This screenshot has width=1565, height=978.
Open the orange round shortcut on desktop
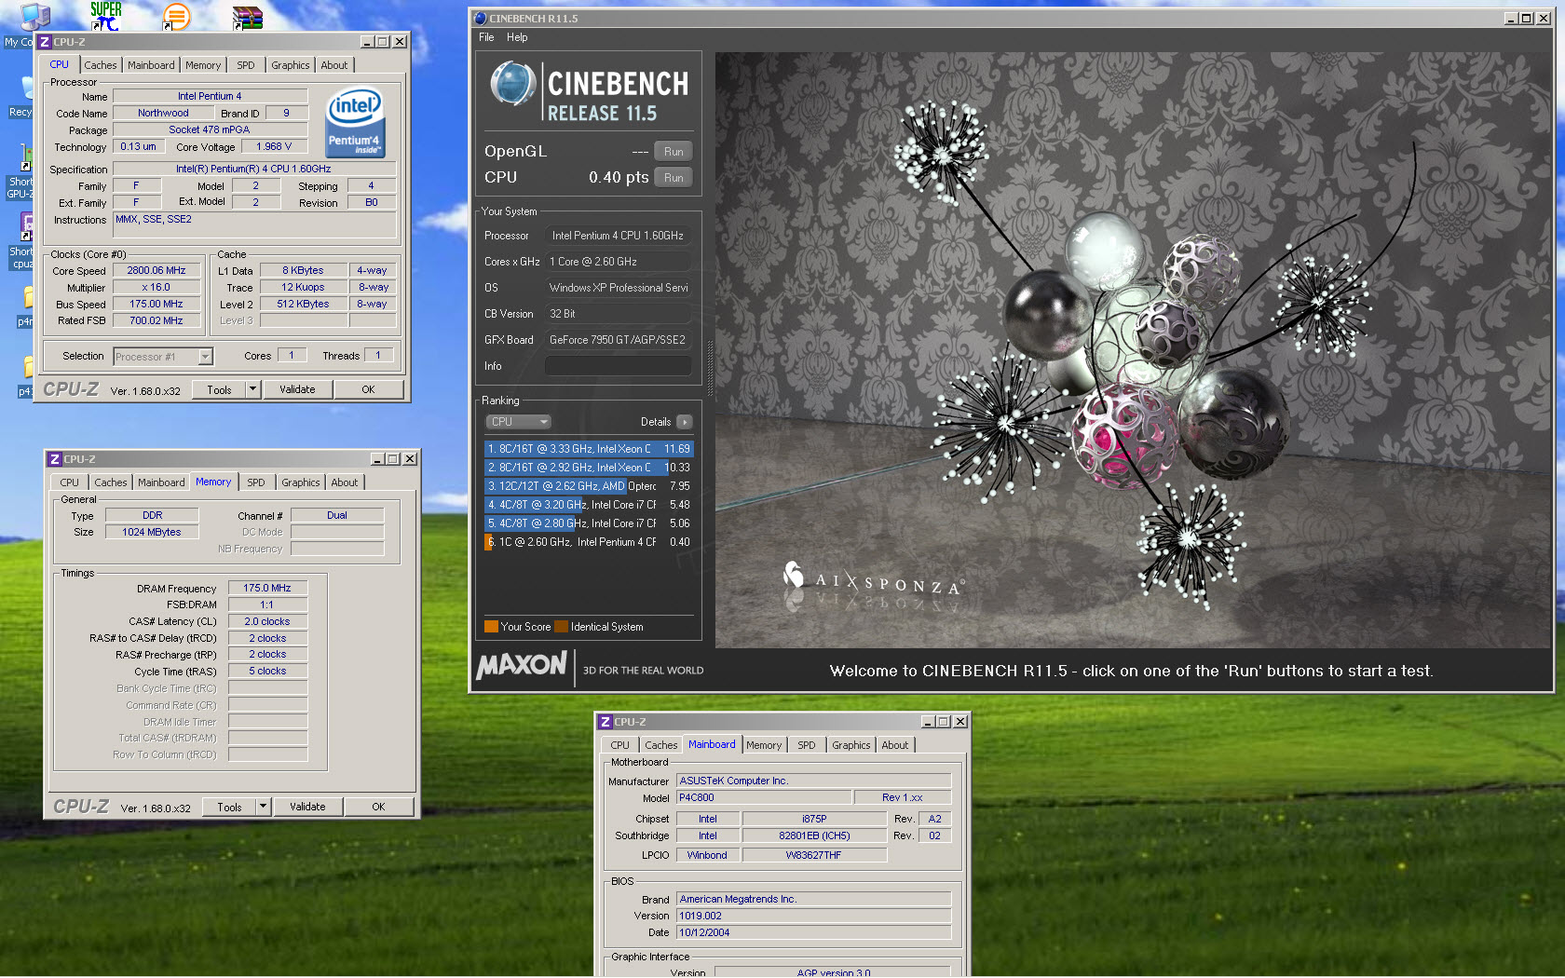pos(176,16)
